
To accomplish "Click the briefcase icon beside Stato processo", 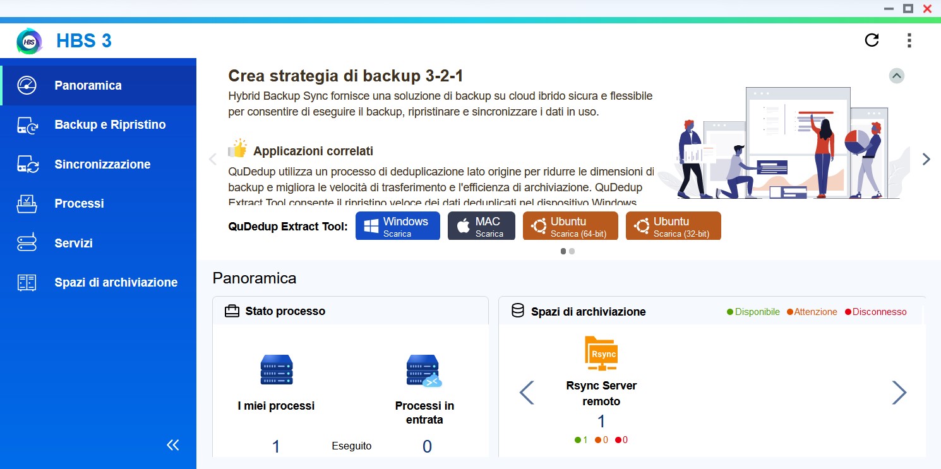I will point(232,311).
